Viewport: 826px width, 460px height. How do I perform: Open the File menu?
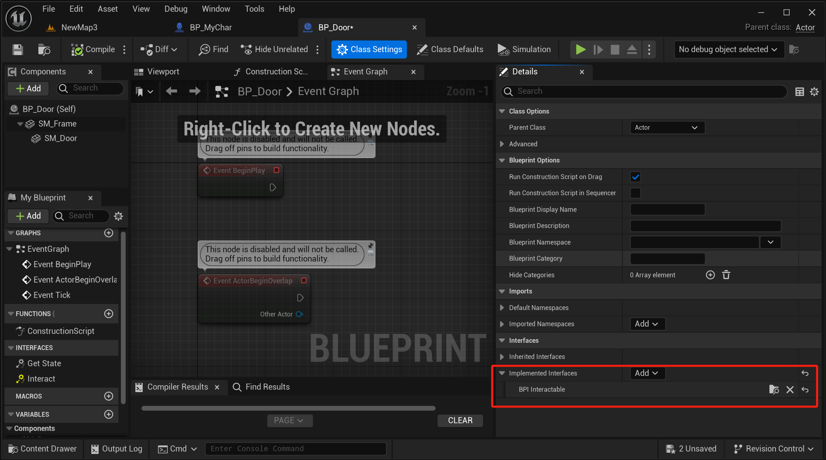click(x=48, y=9)
